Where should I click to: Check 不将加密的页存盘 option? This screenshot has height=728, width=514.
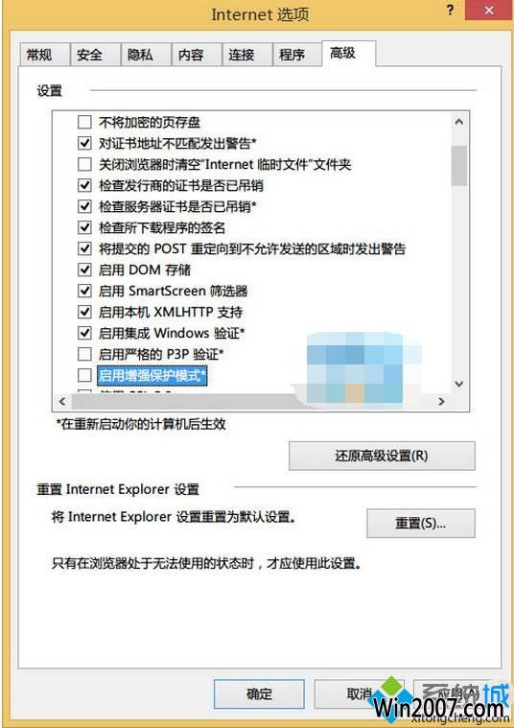coord(84,122)
